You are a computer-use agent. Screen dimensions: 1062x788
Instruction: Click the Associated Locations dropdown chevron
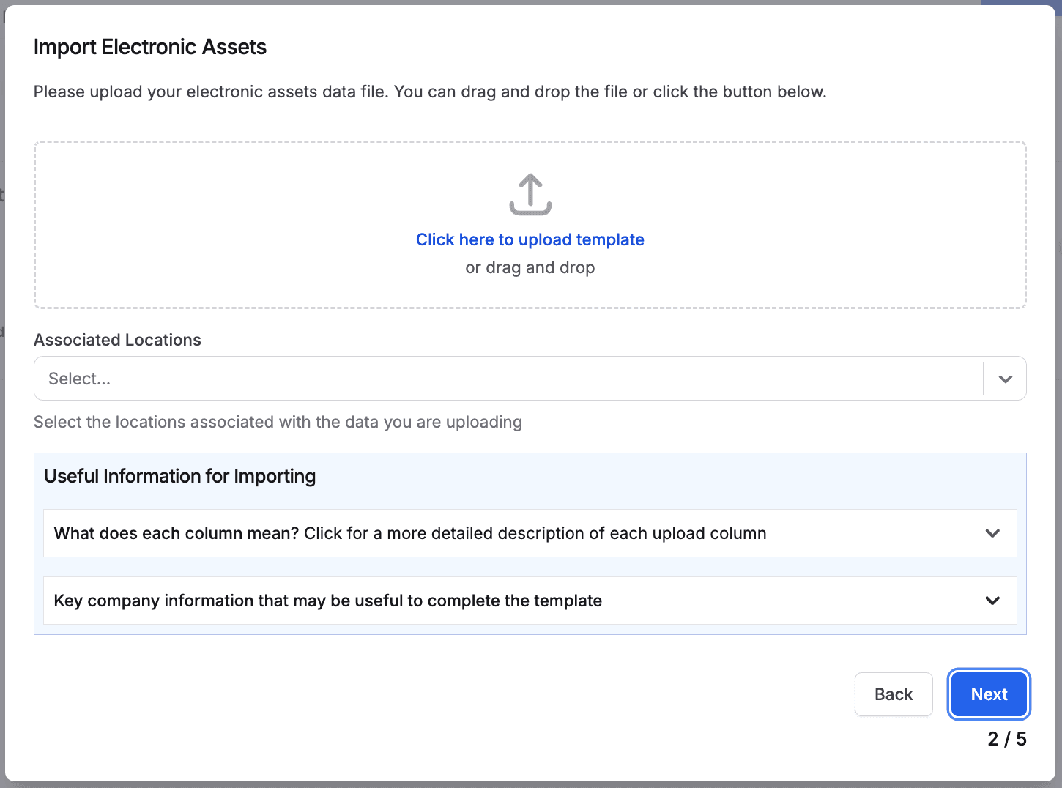1005,379
